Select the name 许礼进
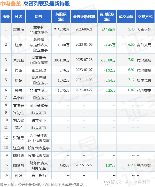Screen dimensions: 155x187 click(x=19, y=113)
